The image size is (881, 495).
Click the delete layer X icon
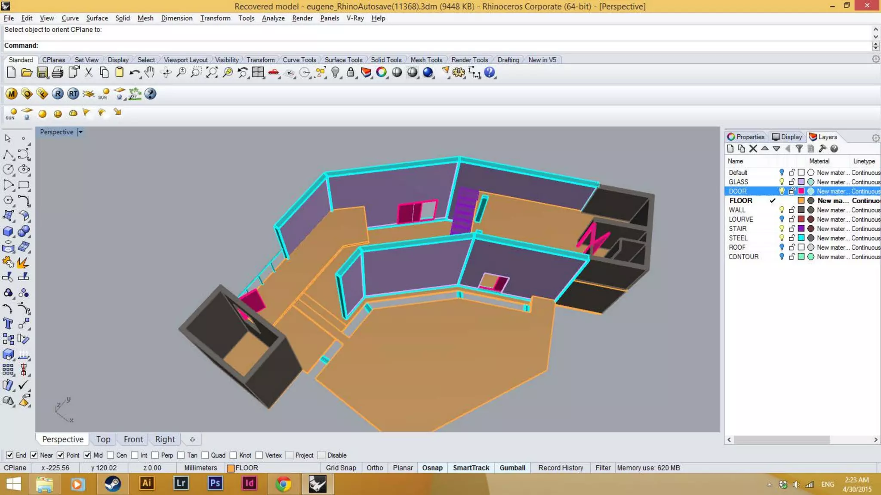(753, 149)
